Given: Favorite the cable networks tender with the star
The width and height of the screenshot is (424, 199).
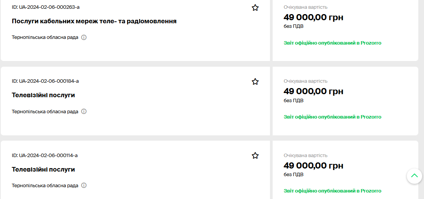Looking at the screenshot, I should coord(255,8).
